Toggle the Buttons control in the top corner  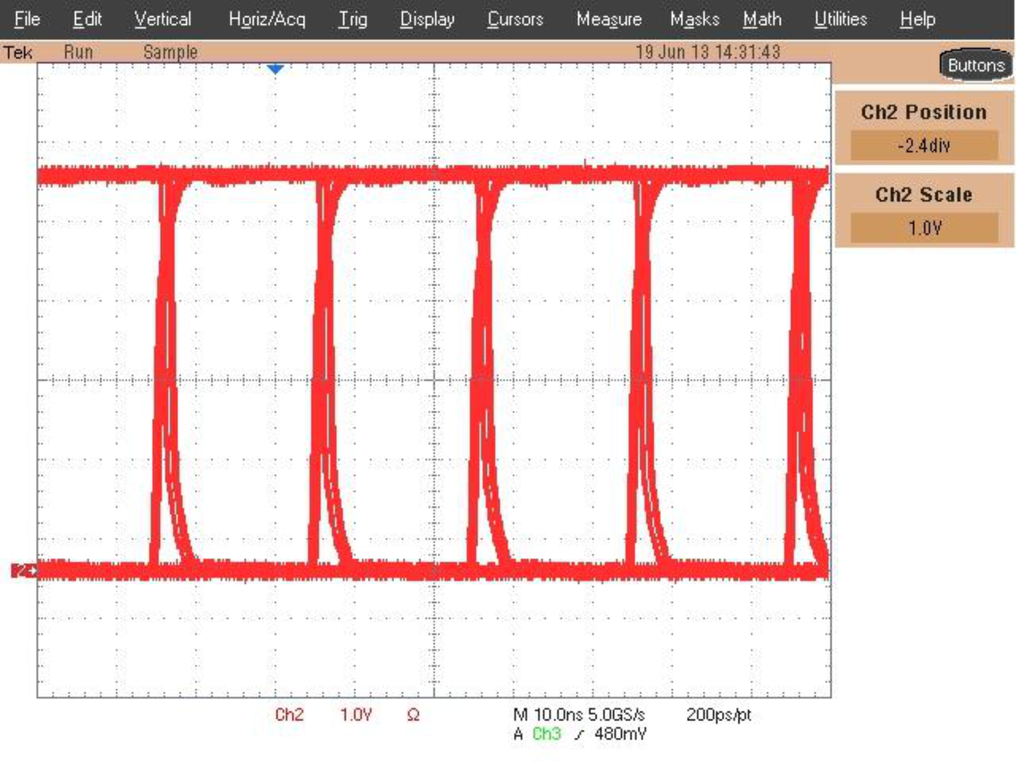pyautogui.click(x=976, y=65)
